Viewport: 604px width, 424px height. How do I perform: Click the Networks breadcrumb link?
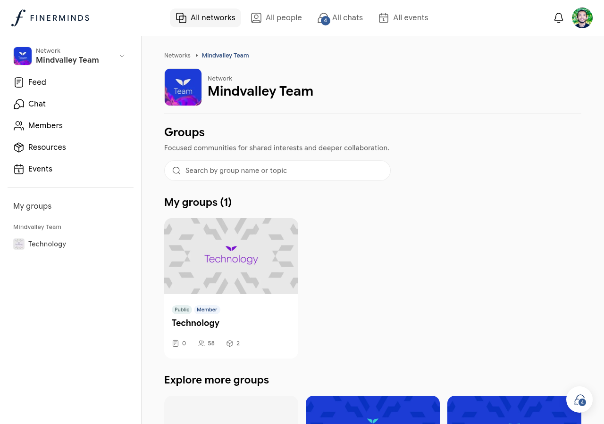click(x=177, y=56)
